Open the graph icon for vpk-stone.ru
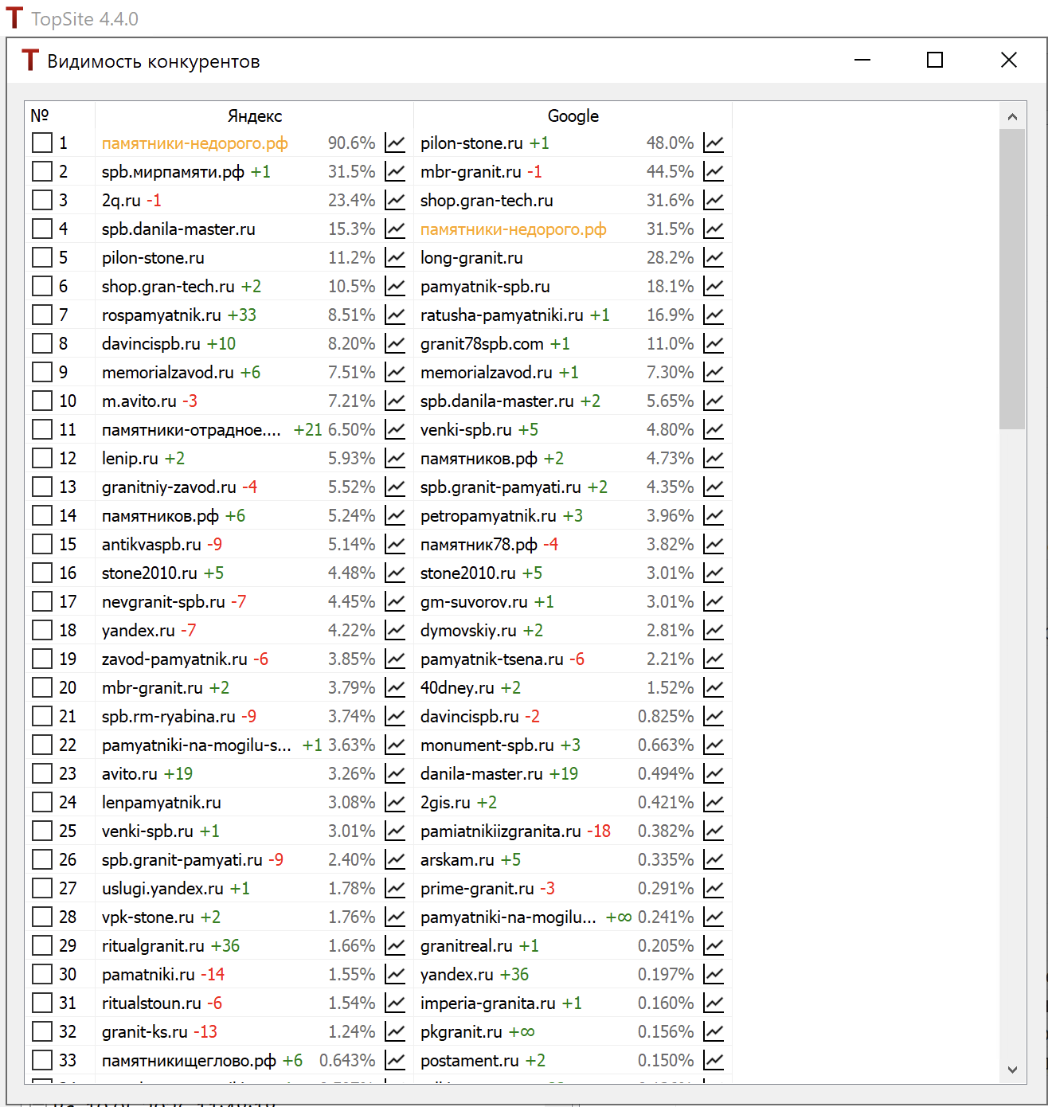 click(395, 917)
